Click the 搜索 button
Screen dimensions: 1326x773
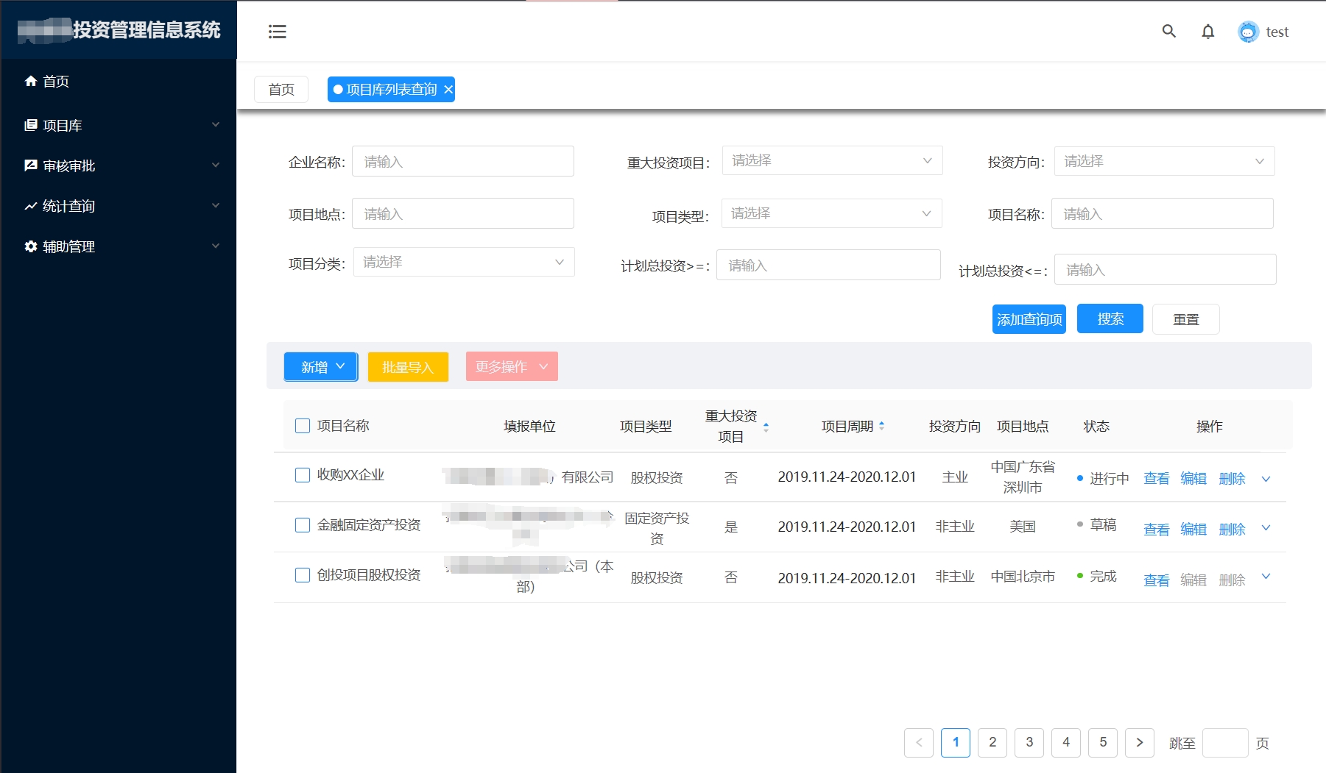[1110, 318]
